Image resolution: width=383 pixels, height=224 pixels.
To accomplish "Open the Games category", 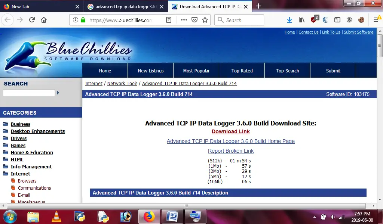I will 18,145.
